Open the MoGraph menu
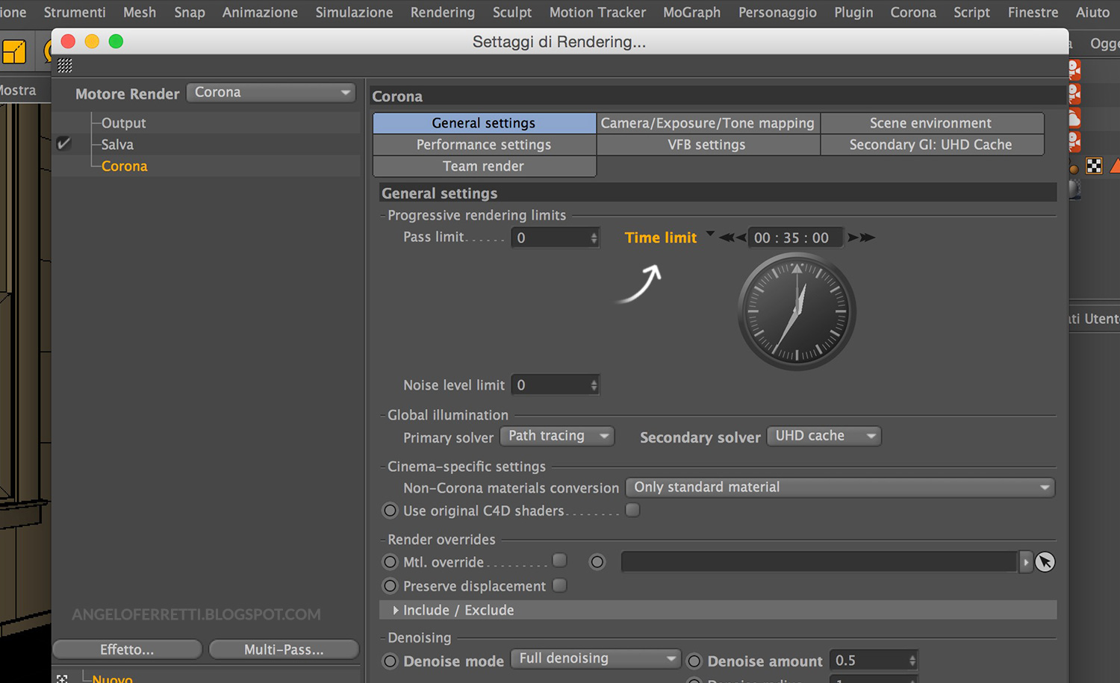1120x683 pixels. (692, 13)
